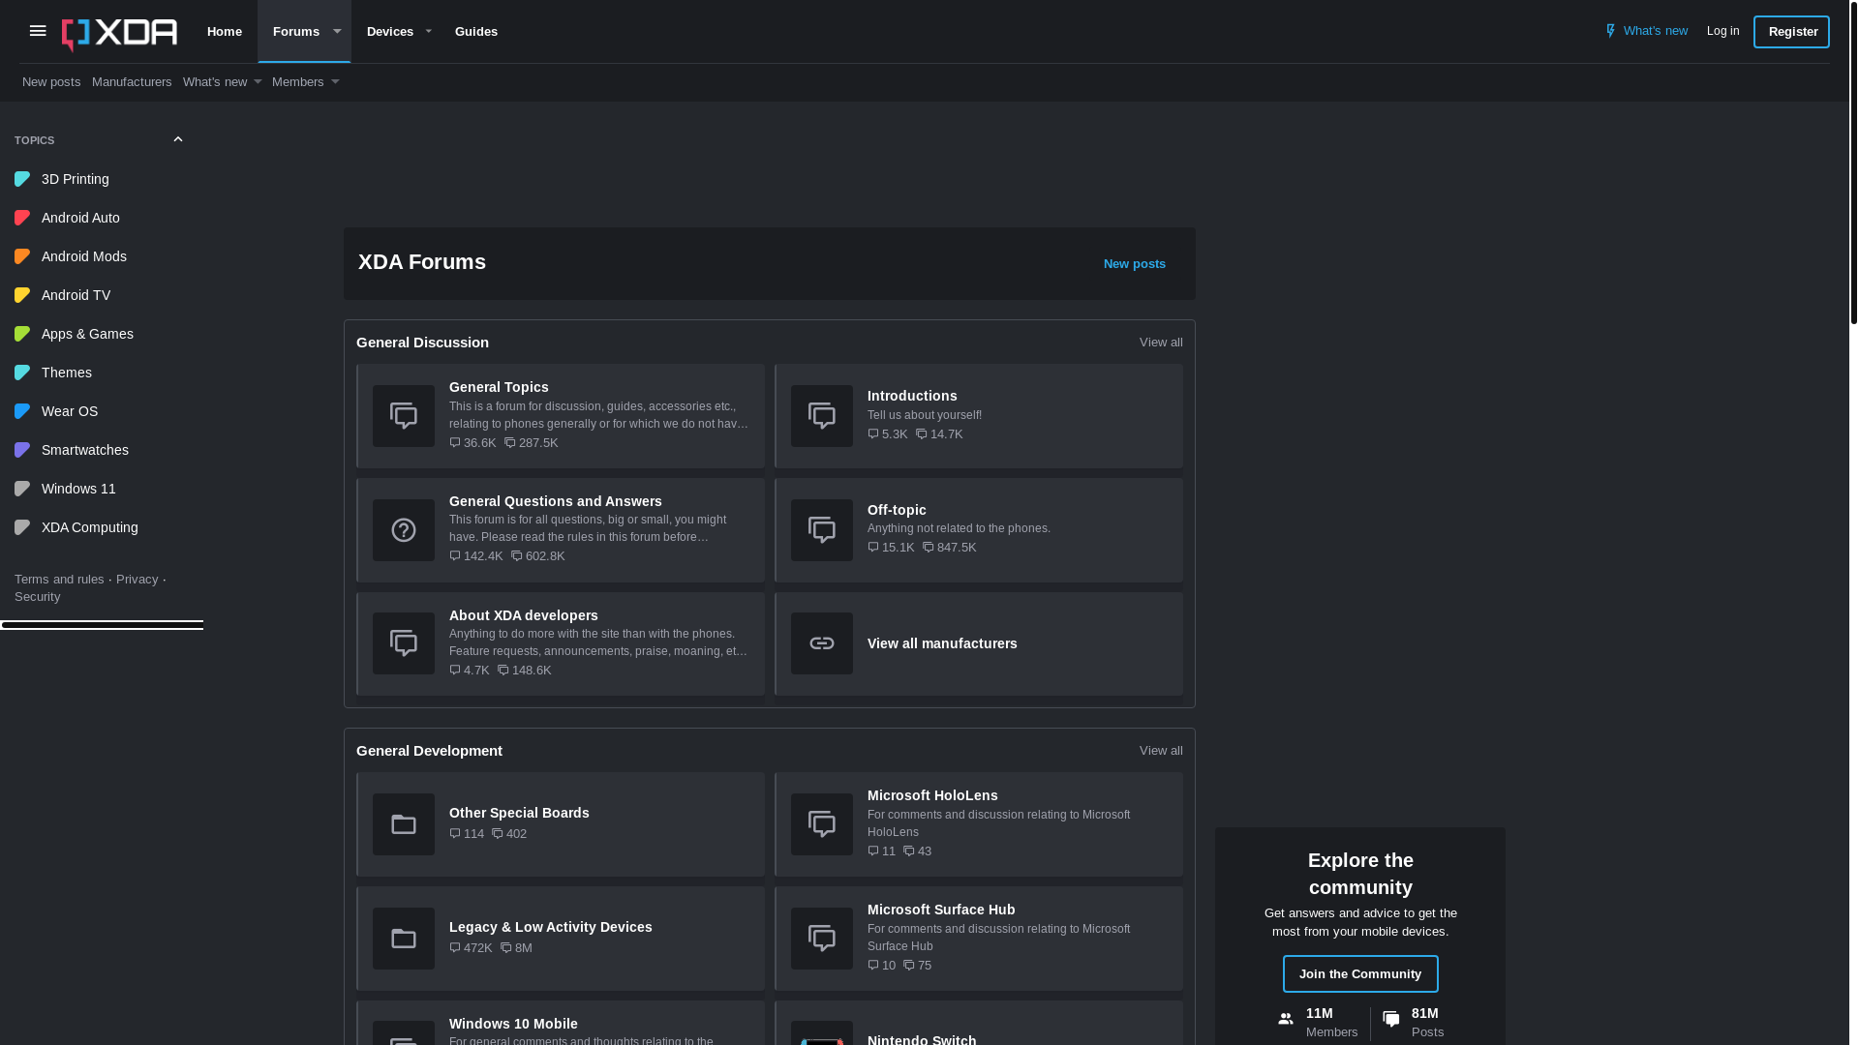View all General Discussion forums
This screenshot has height=1045, width=1859.
coord(1161,343)
